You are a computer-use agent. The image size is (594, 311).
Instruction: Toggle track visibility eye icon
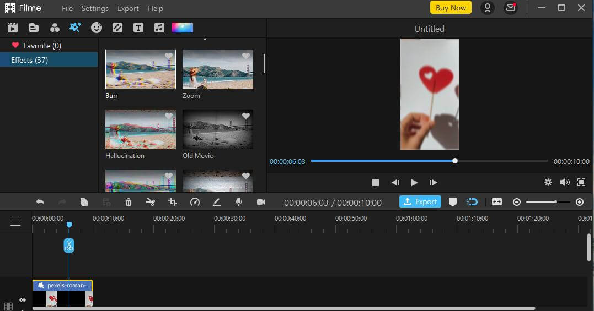23,300
